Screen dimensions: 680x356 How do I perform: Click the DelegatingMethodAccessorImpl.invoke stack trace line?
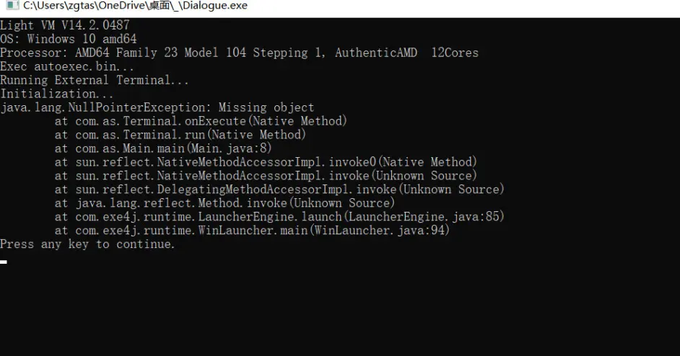click(279, 190)
